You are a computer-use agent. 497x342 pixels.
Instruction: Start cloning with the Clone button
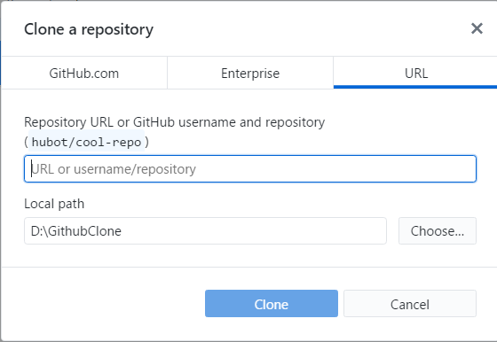pyautogui.click(x=272, y=304)
